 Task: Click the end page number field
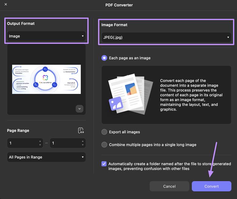[x=68, y=143]
